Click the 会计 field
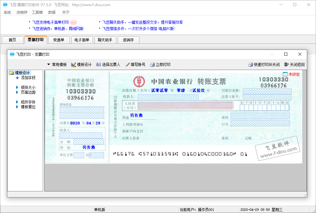The width and height of the screenshot is (316, 213). tap(96, 155)
